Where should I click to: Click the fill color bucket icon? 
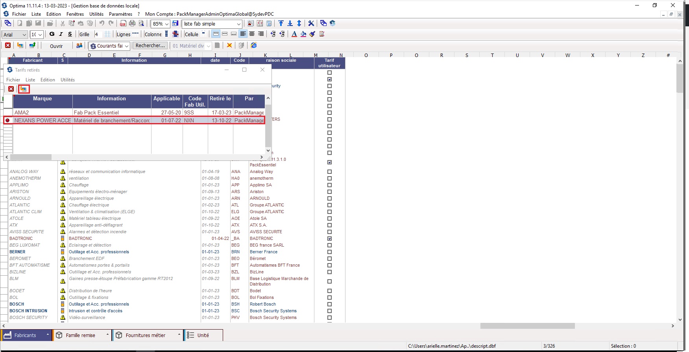click(x=303, y=34)
